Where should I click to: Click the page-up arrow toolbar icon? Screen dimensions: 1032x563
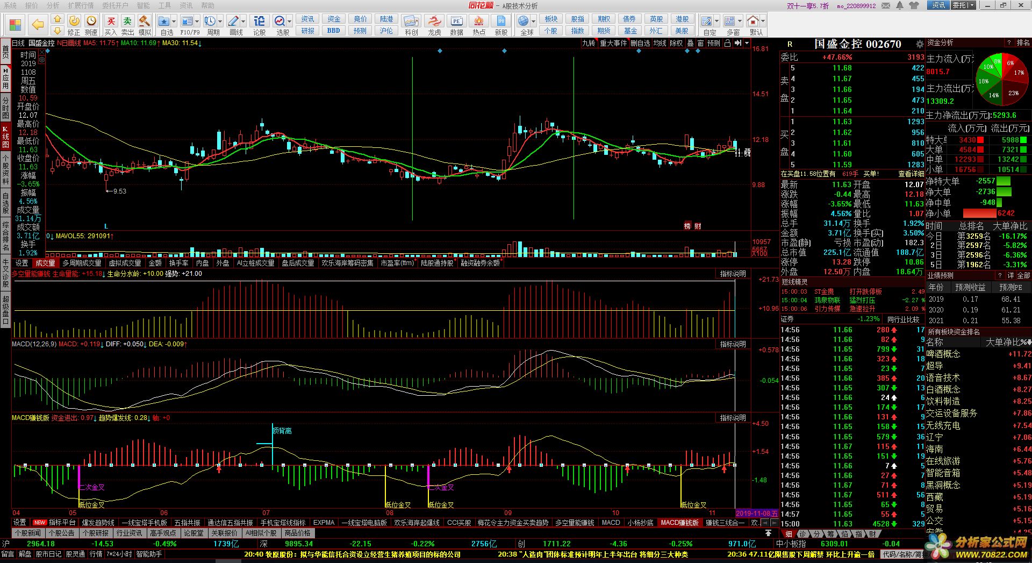[x=57, y=19]
